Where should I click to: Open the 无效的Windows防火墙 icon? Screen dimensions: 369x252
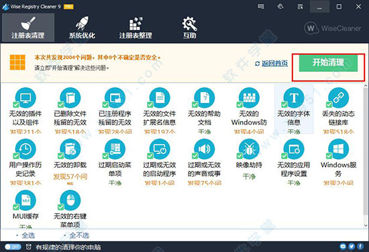coord(249,97)
